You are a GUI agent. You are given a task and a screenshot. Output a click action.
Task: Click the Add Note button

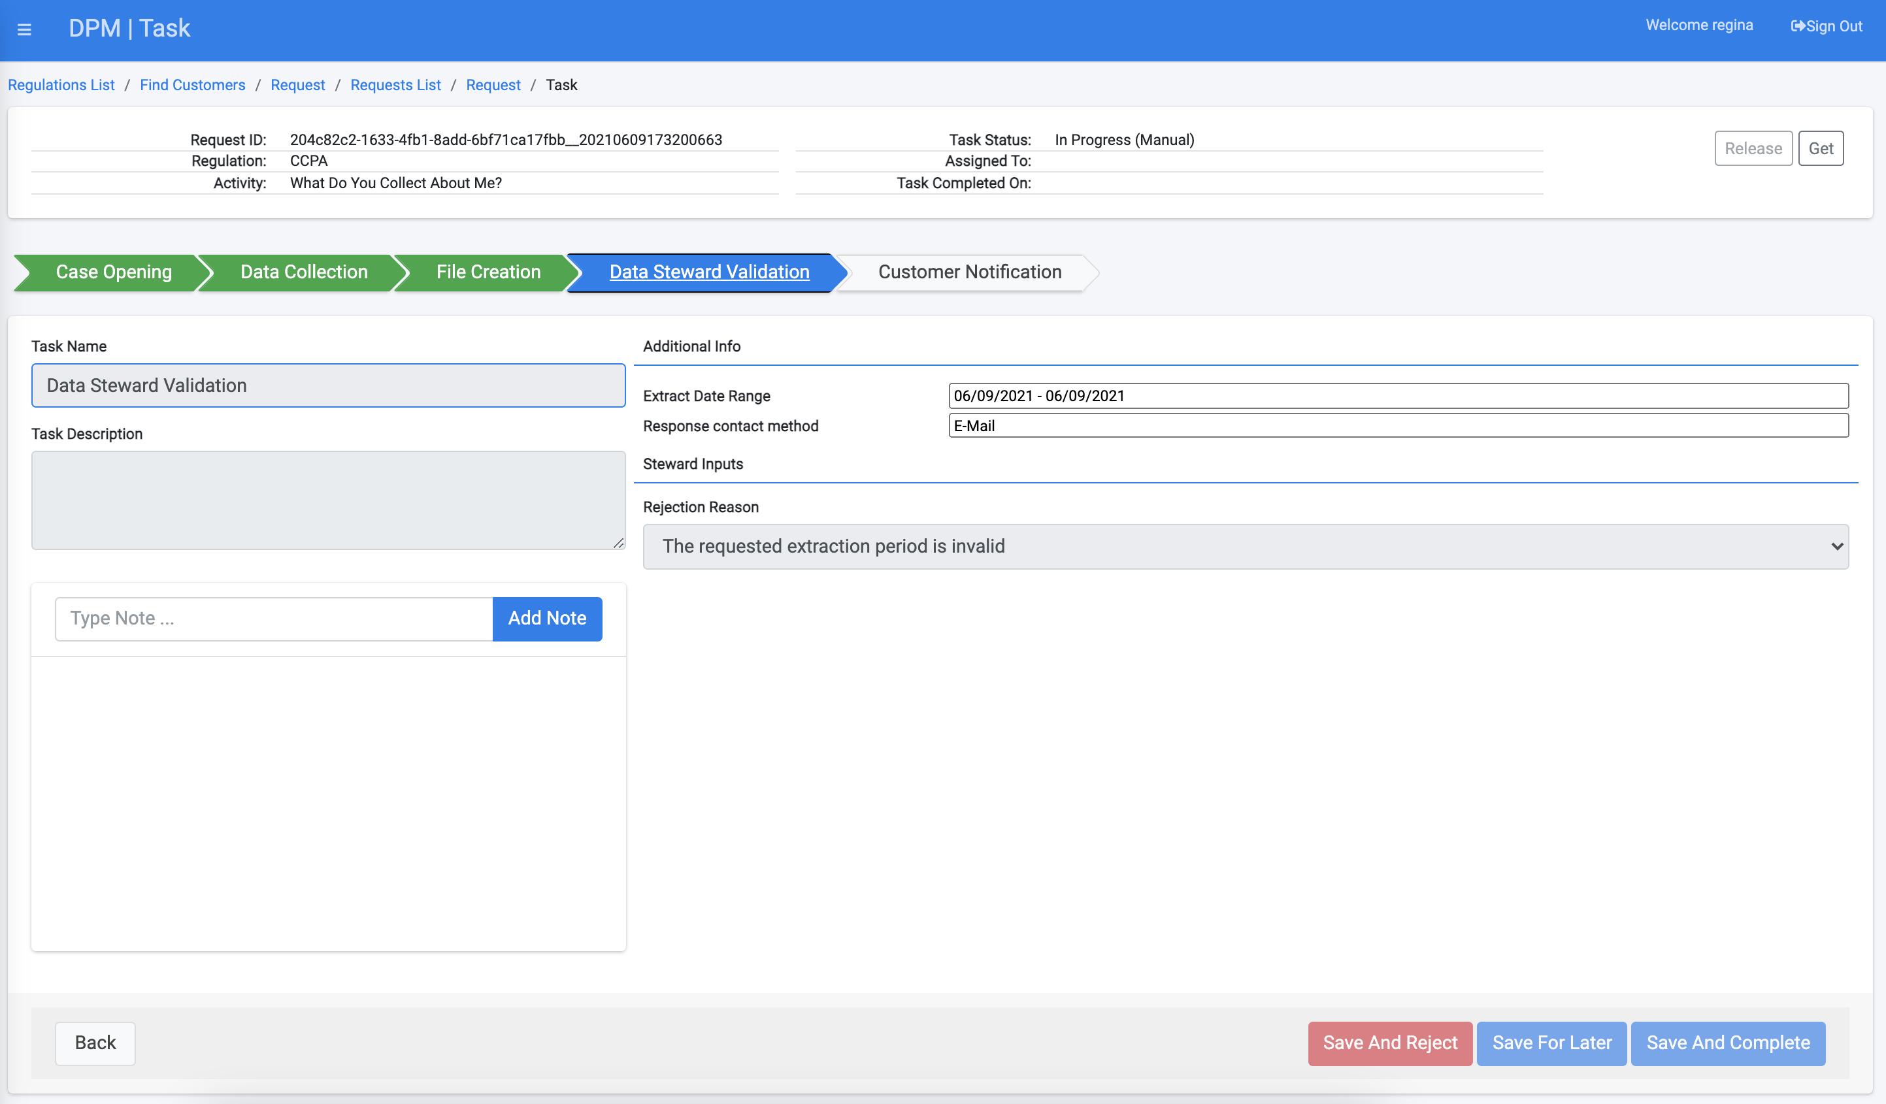tap(546, 618)
